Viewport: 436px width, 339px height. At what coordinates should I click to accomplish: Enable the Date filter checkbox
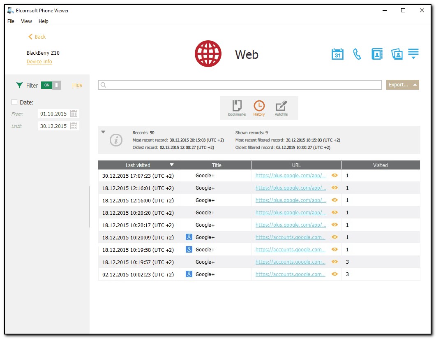(14, 102)
